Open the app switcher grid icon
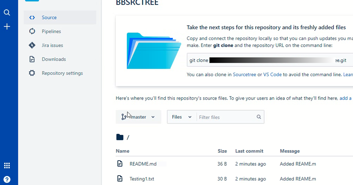 pyautogui.click(x=7, y=166)
